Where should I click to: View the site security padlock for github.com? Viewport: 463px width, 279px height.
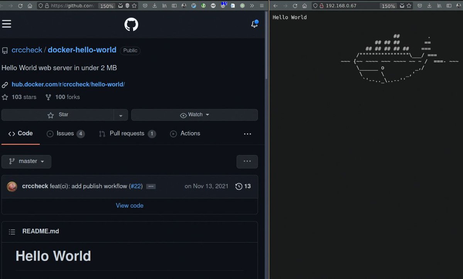click(47, 6)
